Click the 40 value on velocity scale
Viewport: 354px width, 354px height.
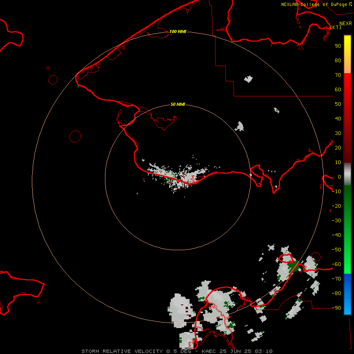(x=338, y=119)
